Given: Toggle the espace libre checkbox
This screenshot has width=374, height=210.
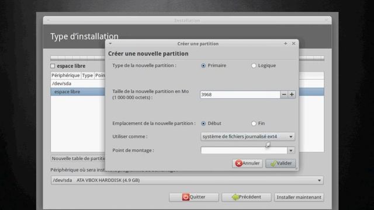Looking at the screenshot, I should pyautogui.click(x=53, y=66).
